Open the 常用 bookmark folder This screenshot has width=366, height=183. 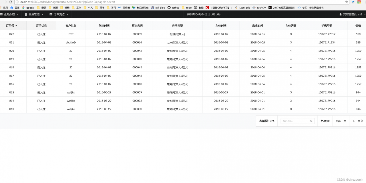[112, 8]
